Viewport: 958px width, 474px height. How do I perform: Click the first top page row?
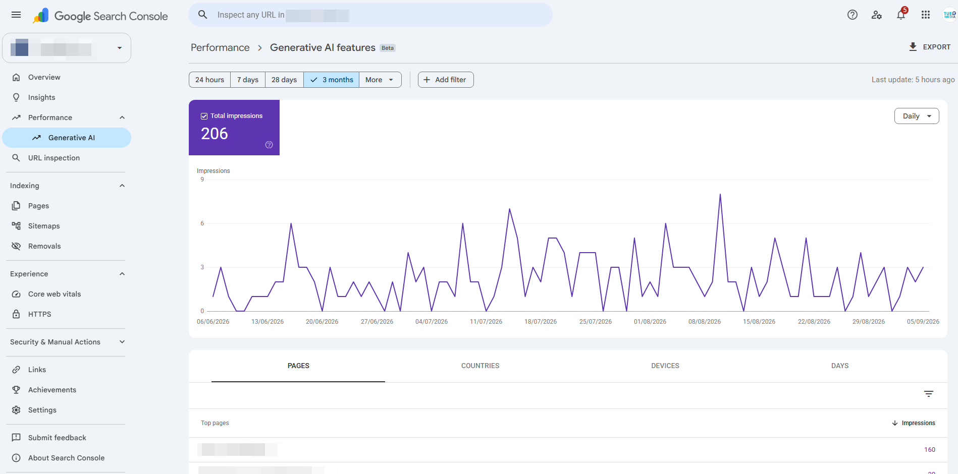tap(568, 450)
